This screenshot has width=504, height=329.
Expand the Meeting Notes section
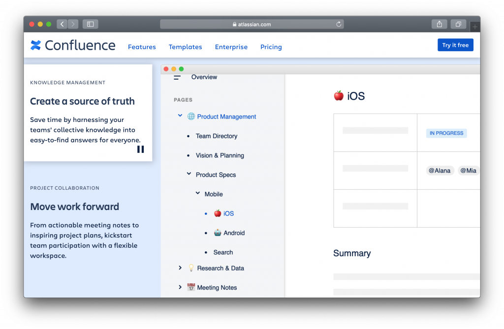(x=180, y=287)
